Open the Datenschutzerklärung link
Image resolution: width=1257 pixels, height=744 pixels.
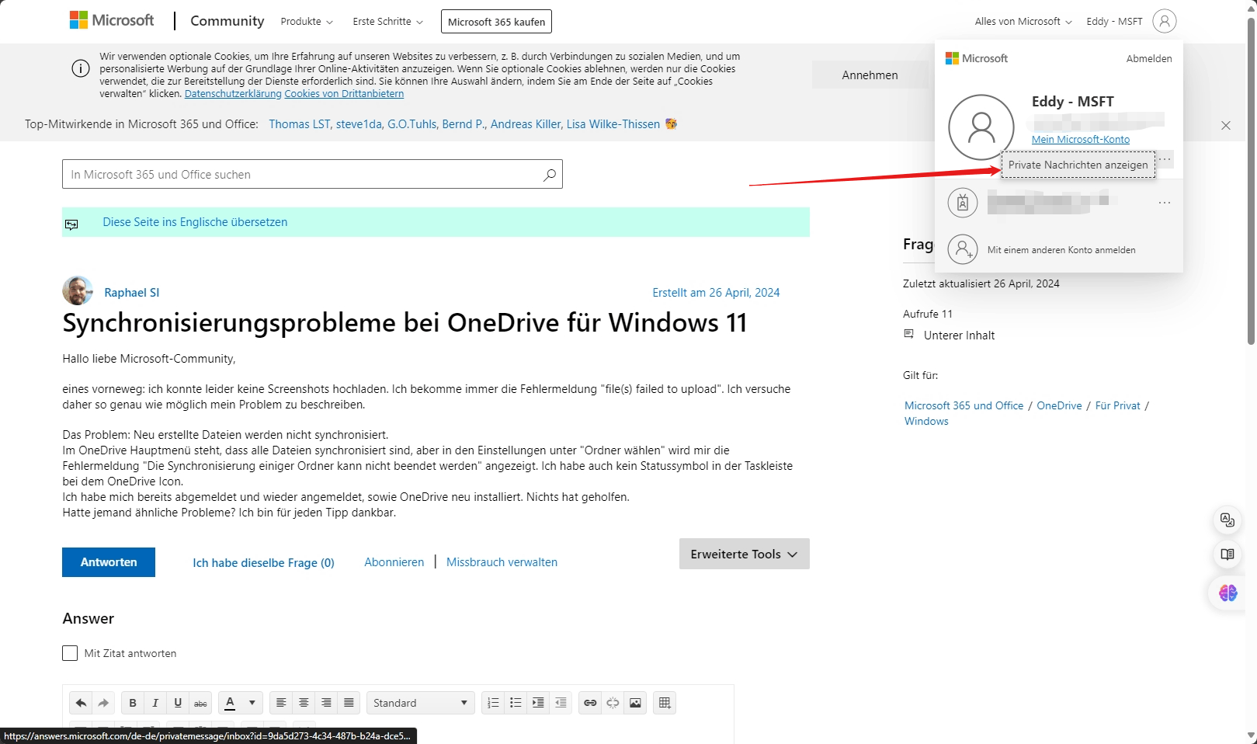pos(233,94)
